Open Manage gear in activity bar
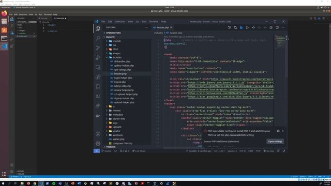Image resolution: width=331 pixels, height=186 pixels. [x=98, y=144]
